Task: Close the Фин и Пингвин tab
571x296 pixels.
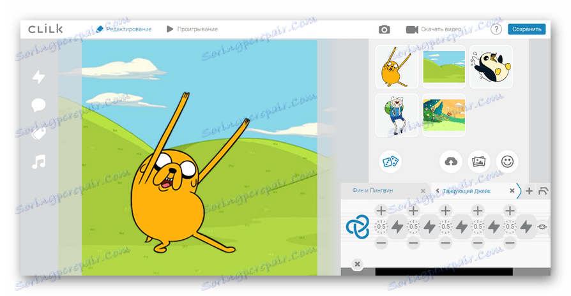Action: tap(423, 191)
